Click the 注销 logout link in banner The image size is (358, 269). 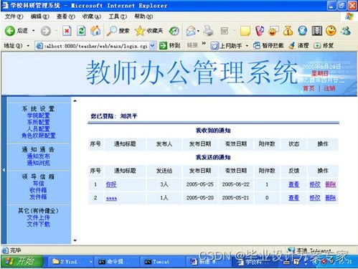(329, 88)
